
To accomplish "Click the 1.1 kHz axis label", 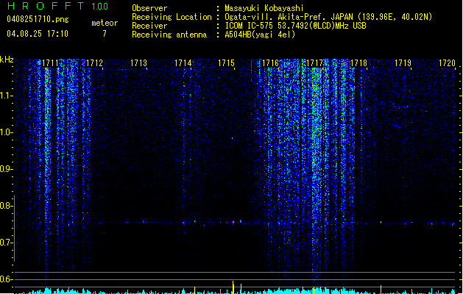I will 6,96.
